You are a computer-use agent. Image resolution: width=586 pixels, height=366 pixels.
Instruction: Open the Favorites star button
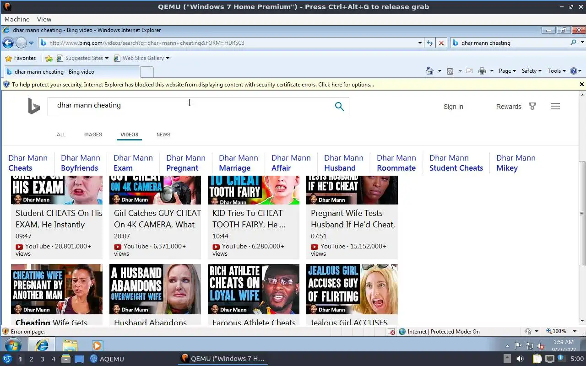[20, 58]
